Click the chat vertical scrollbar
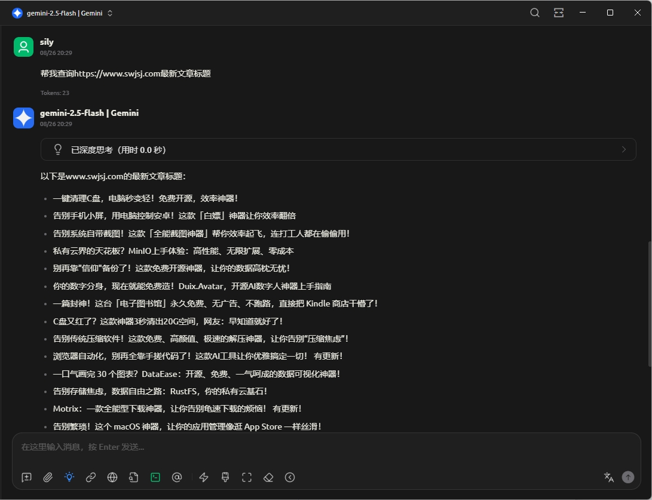Screen dimensions: 652x500 click(x=650, y=303)
